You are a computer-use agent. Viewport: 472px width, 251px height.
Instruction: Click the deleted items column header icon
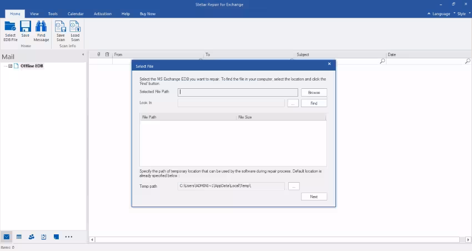click(107, 54)
